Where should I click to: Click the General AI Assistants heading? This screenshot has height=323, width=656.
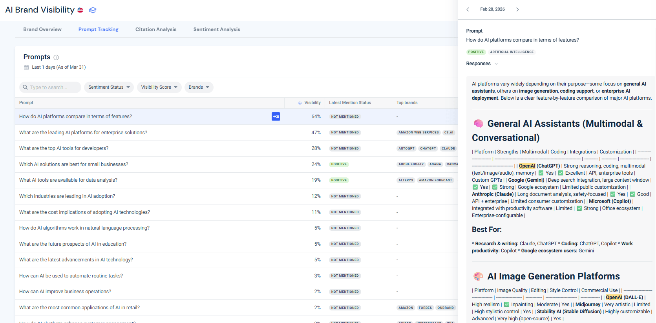coord(557,131)
